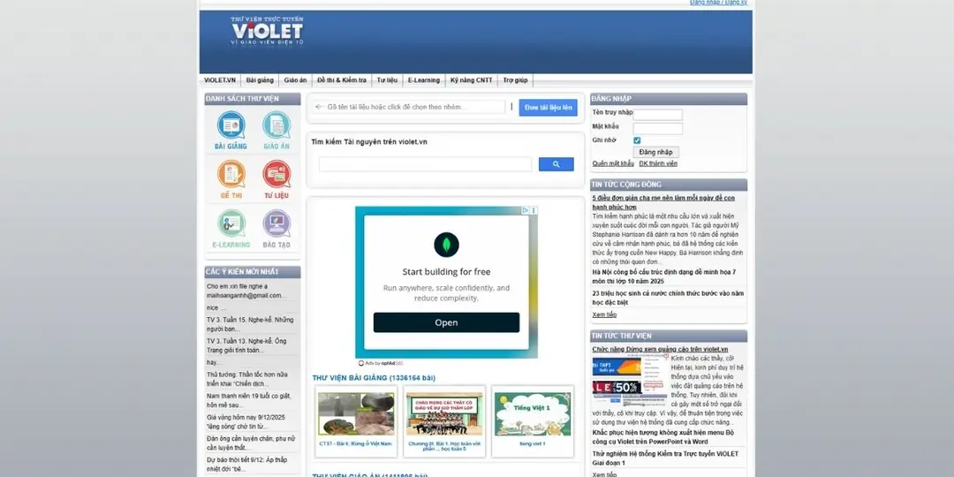The width and height of the screenshot is (954, 477).
Task: Toggle the Ghi nhớ checkbox
Action: point(637,140)
